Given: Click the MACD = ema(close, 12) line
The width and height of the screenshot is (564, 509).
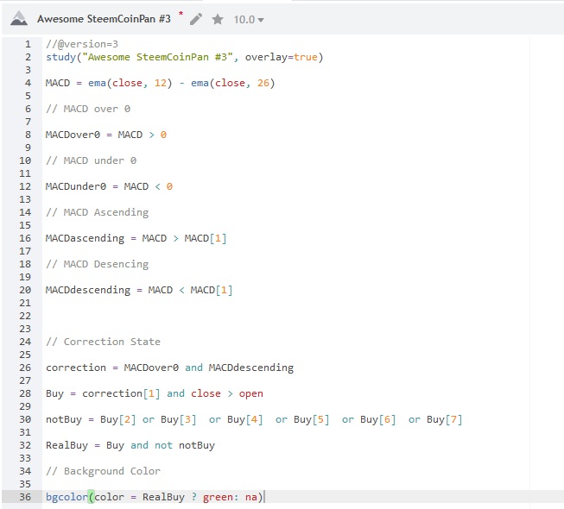Looking at the screenshot, I should click(x=160, y=83).
